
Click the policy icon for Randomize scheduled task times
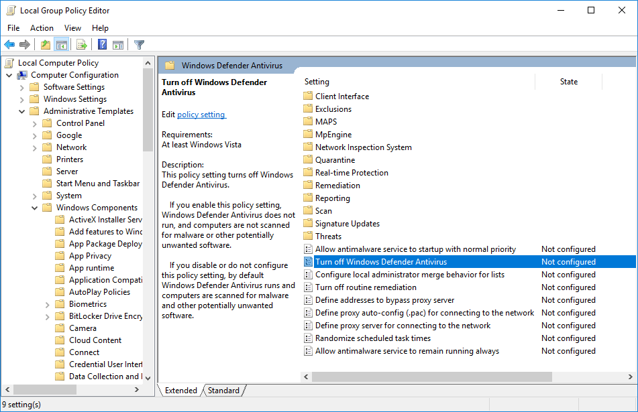pos(308,338)
